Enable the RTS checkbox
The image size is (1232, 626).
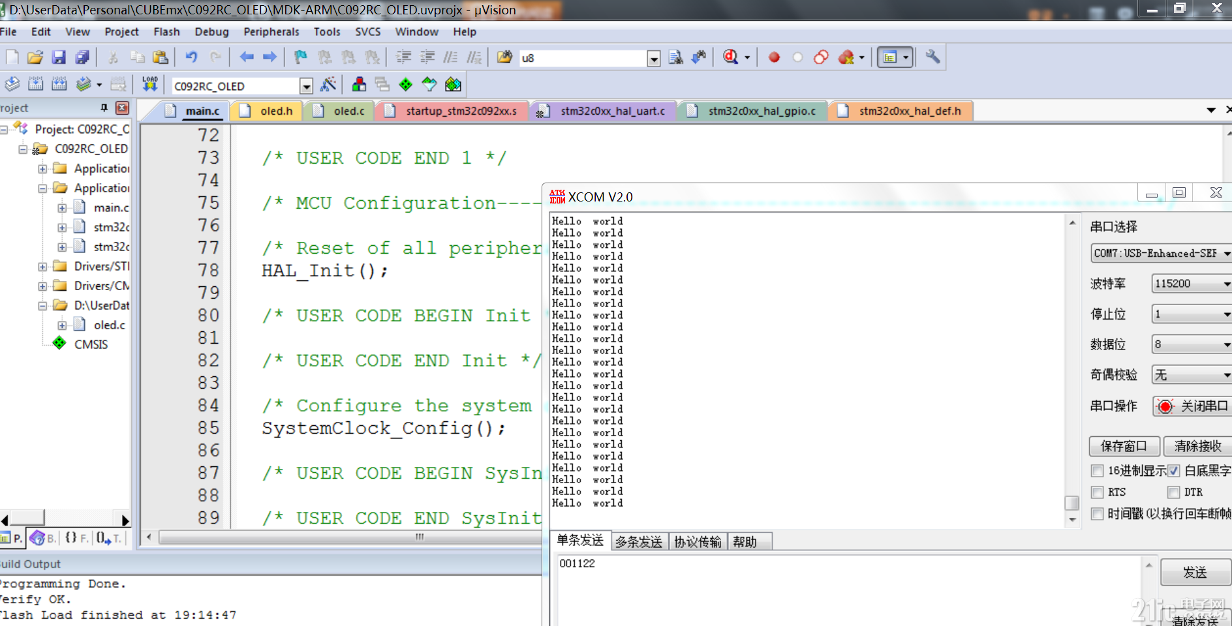pyautogui.click(x=1097, y=492)
